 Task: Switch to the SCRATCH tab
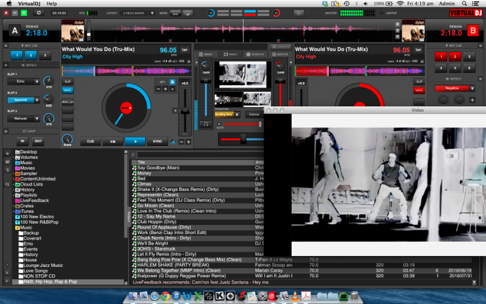click(x=255, y=54)
